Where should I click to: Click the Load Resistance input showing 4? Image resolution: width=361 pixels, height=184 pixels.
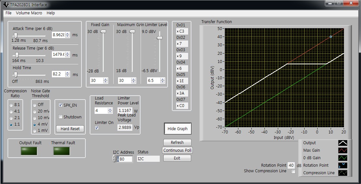pos(101,111)
